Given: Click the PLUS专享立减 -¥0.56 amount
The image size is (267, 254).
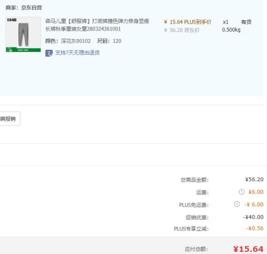Looking at the screenshot, I should pyautogui.click(x=255, y=228).
